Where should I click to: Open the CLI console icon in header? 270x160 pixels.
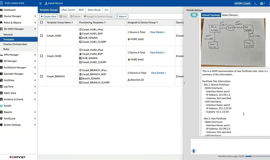[256, 3]
